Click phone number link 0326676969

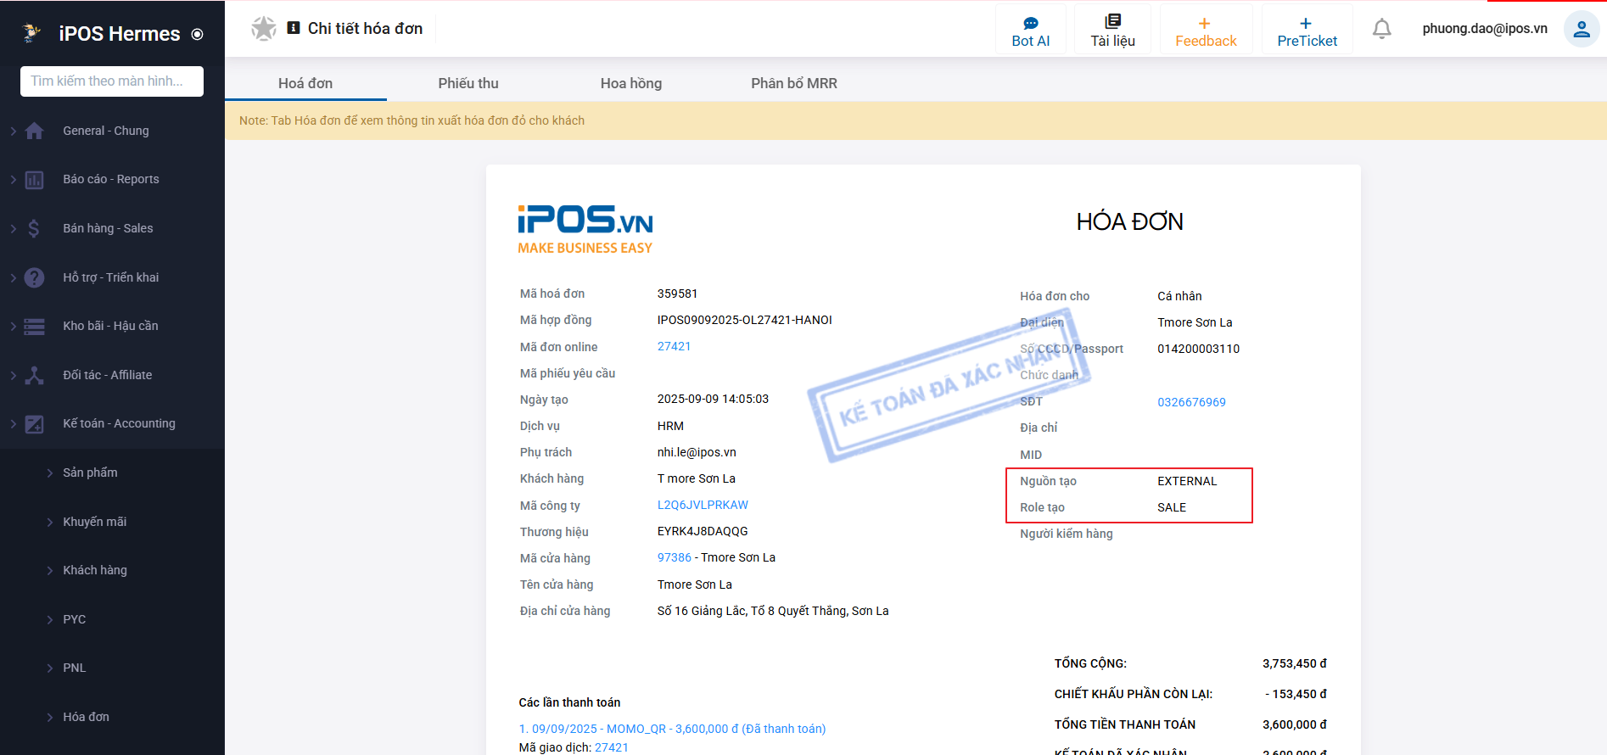point(1191,402)
